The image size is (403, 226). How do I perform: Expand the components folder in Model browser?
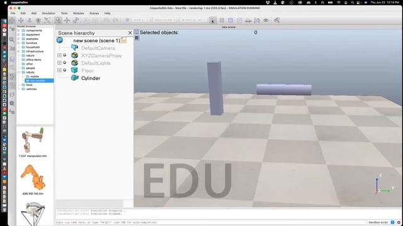click(x=18, y=30)
